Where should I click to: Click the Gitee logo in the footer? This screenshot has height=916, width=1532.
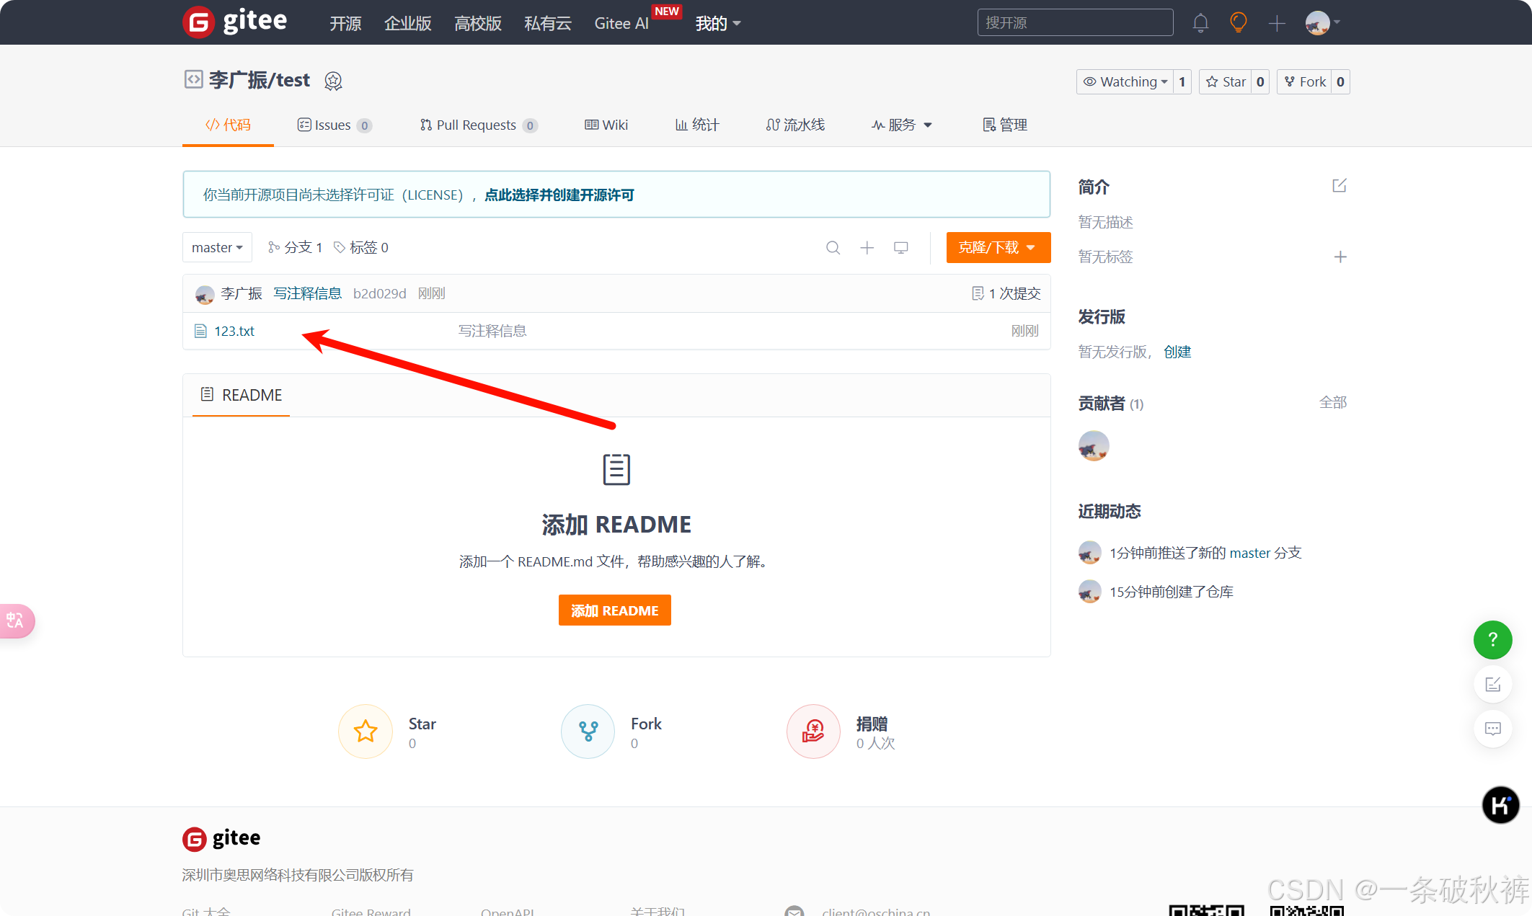coord(221,839)
